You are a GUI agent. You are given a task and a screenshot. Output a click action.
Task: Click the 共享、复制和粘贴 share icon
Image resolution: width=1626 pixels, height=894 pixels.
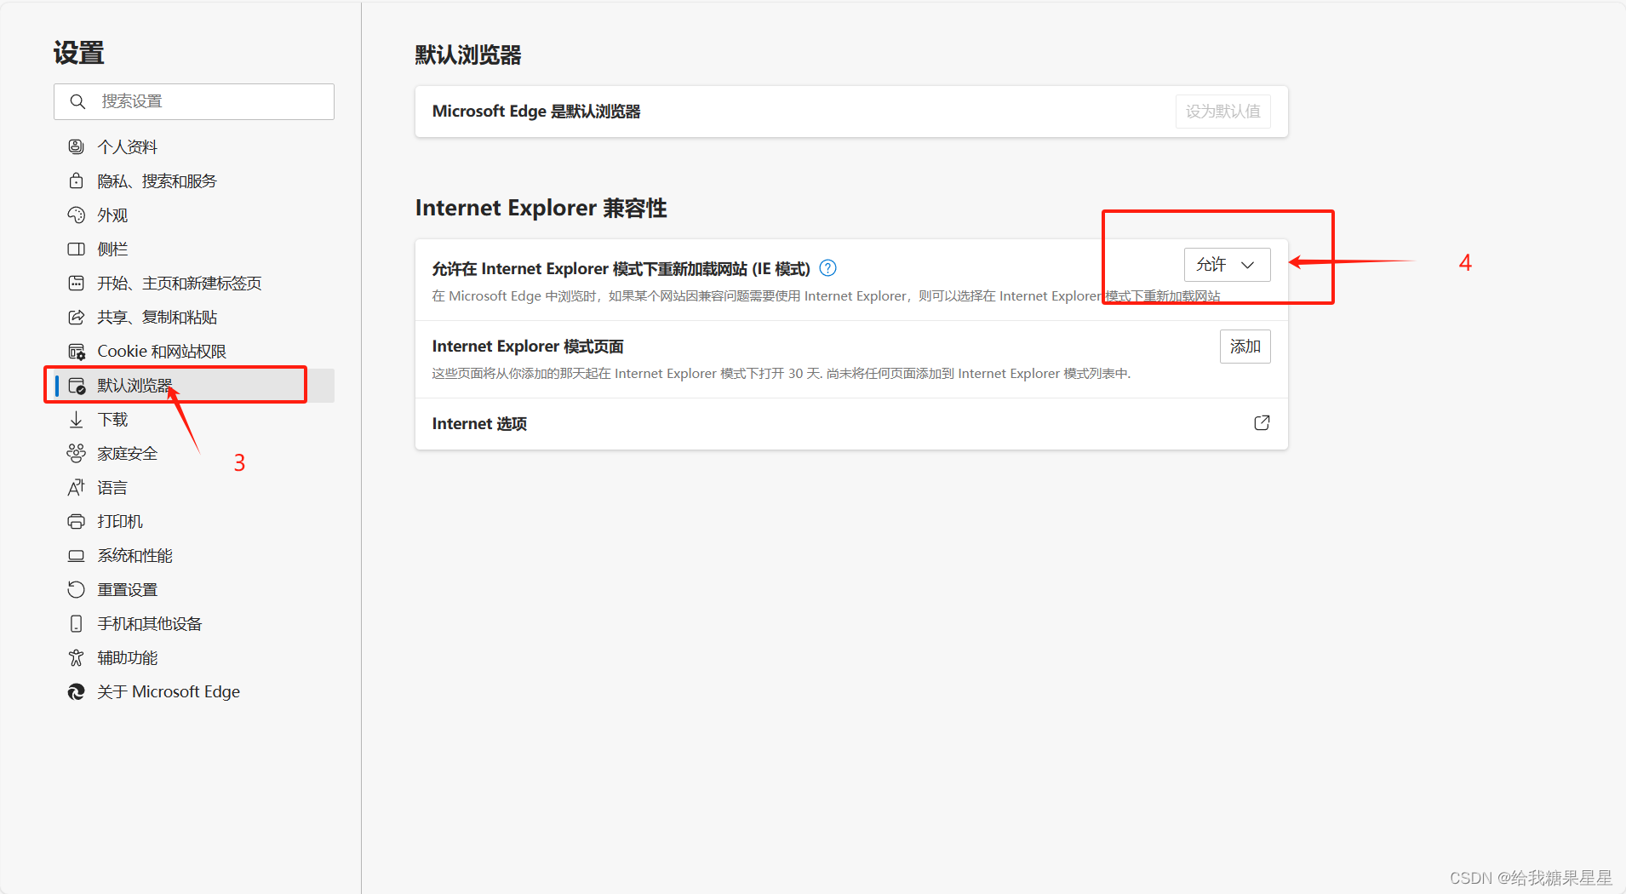click(x=76, y=317)
